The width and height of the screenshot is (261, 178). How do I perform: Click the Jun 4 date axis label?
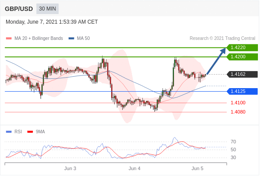point(134,168)
